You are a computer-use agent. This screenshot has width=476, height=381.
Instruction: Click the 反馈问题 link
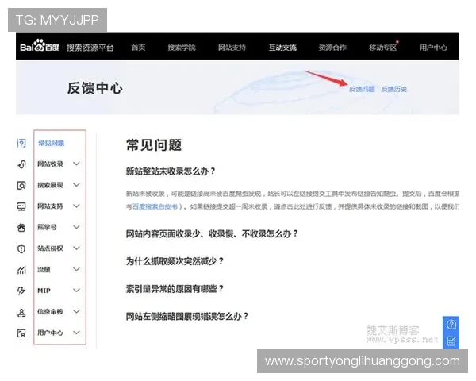coord(362,89)
